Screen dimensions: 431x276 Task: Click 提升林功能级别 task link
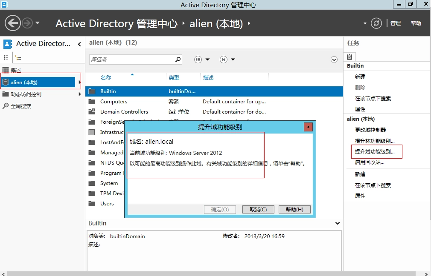375,141
